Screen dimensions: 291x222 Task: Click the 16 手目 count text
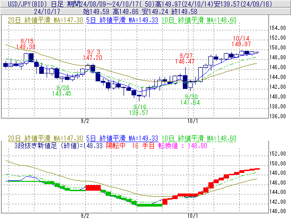(x=143, y=146)
